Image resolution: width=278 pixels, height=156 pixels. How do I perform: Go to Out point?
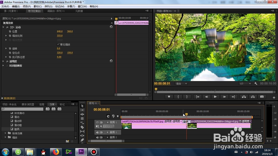pos(233,97)
